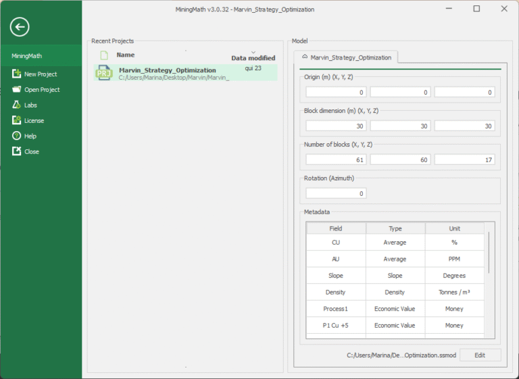Toggle sort chevron above Data modified
Image resolution: width=519 pixels, height=379 pixels.
[x=253, y=52]
